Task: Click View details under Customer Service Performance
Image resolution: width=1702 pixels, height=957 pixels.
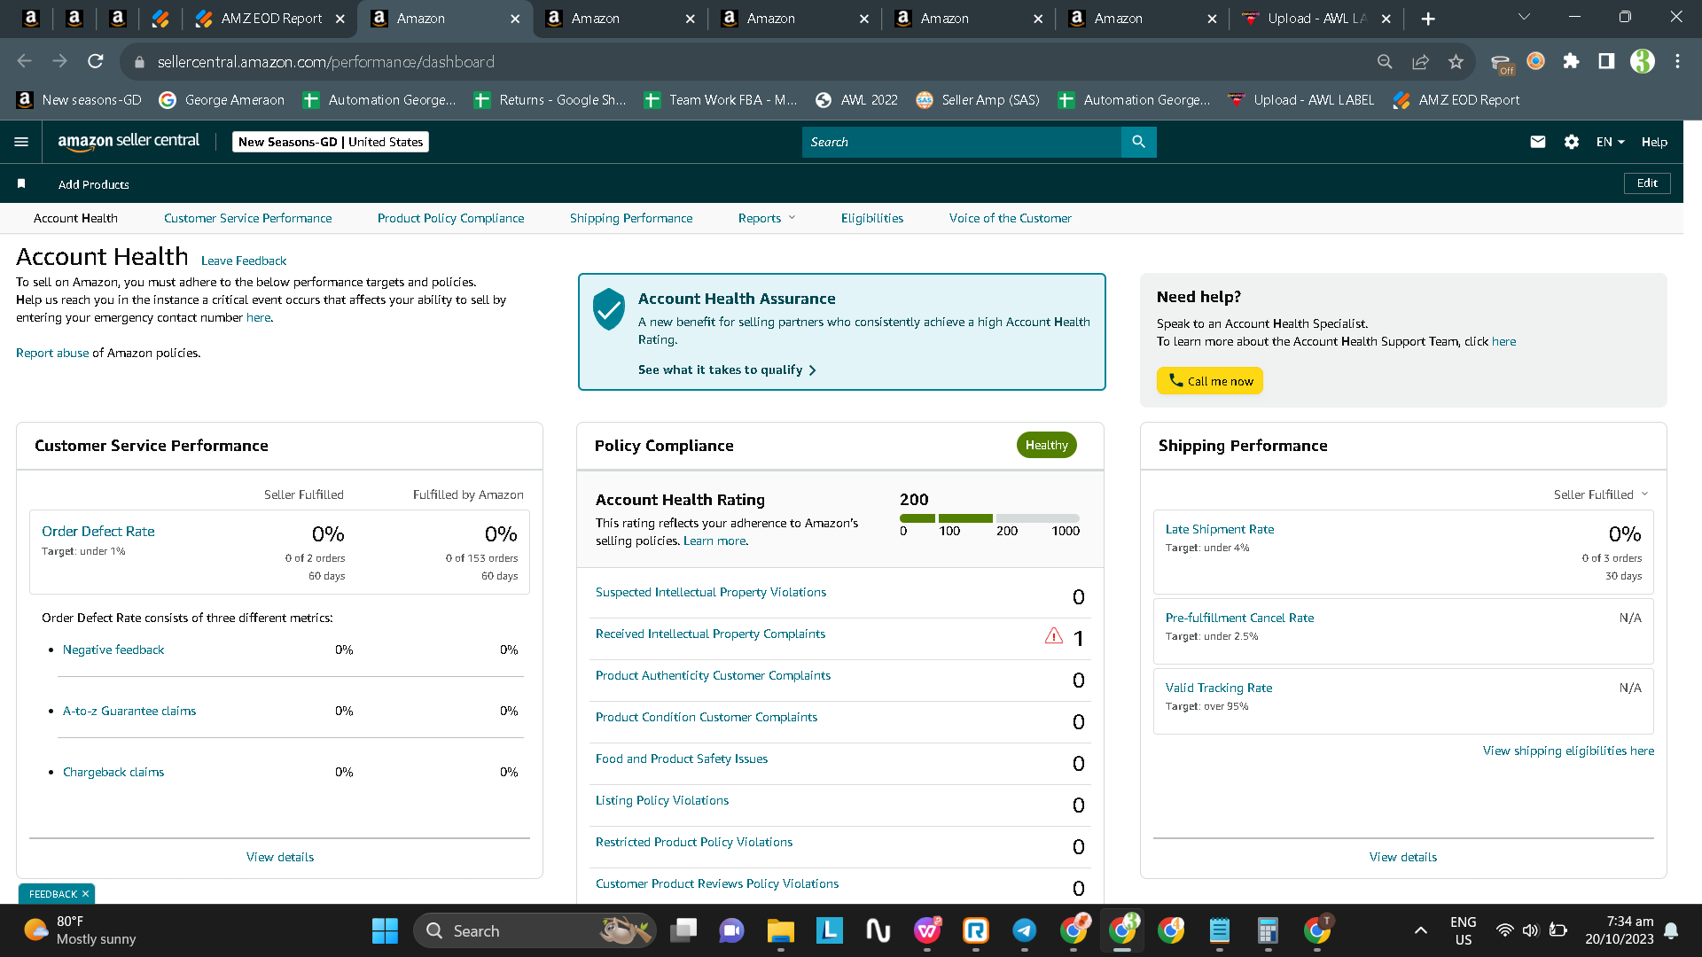Action: [x=280, y=857]
